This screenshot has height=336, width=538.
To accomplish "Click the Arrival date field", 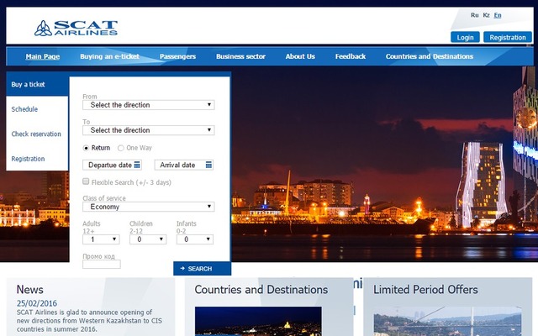I will click(x=184, y=165).
